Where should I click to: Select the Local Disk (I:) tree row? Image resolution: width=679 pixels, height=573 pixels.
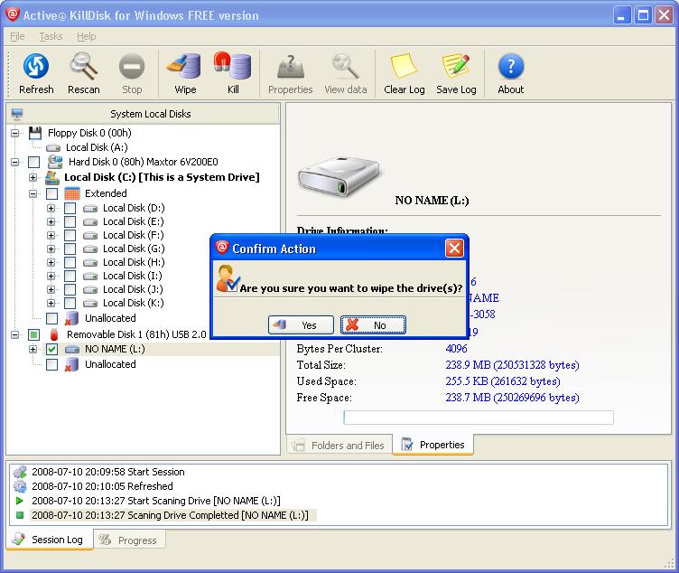pos(132,276)
